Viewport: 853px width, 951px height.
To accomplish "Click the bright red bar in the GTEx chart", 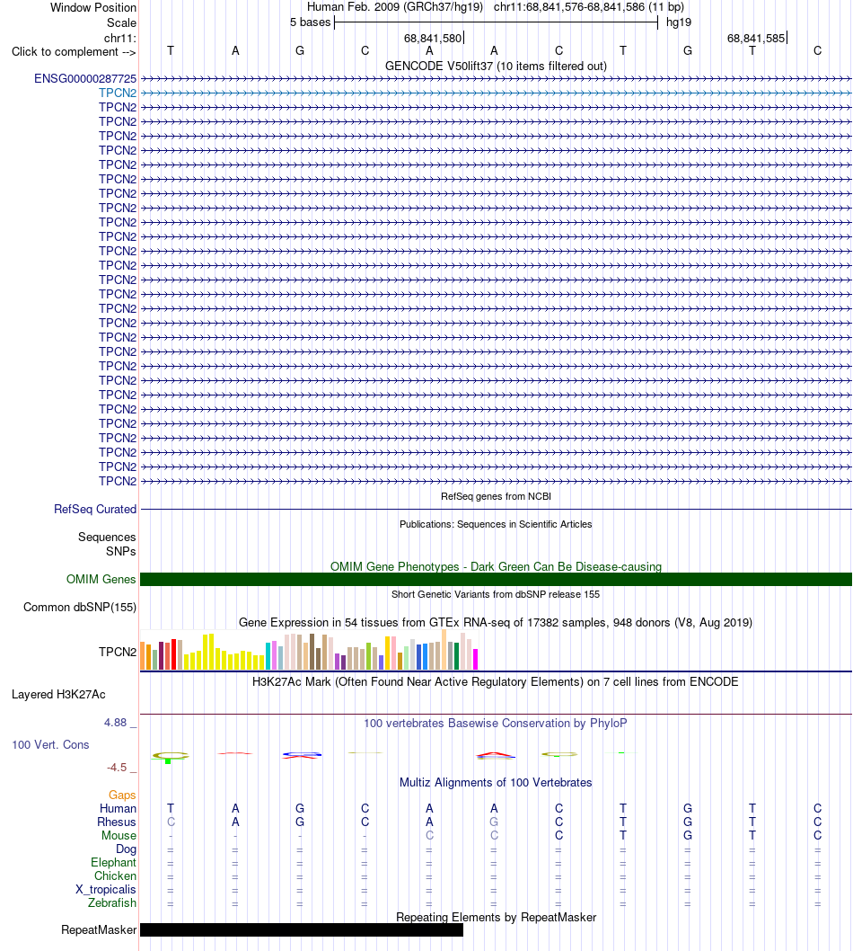I will click(174, 654).
